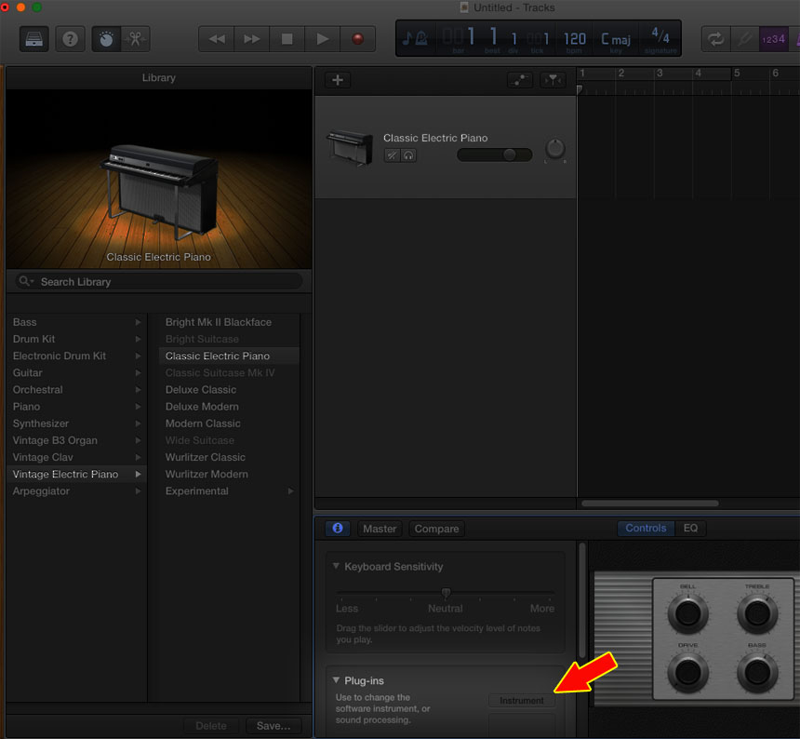Switch to the EQ tab
This screenshot has height=739, width=800.
pos(690,528)
